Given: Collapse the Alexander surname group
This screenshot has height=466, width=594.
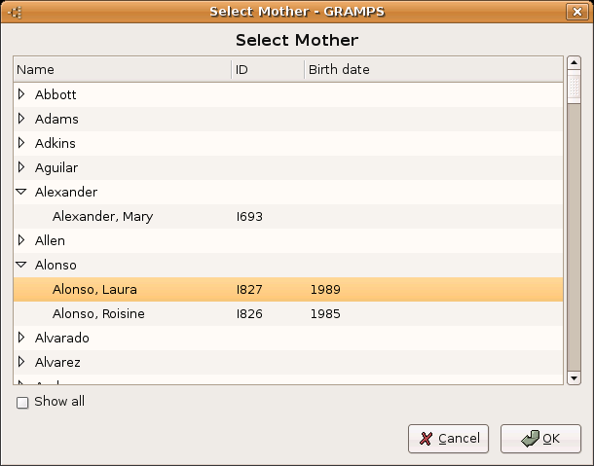Looking at the screenshot, I should click(x=21, y=192).
